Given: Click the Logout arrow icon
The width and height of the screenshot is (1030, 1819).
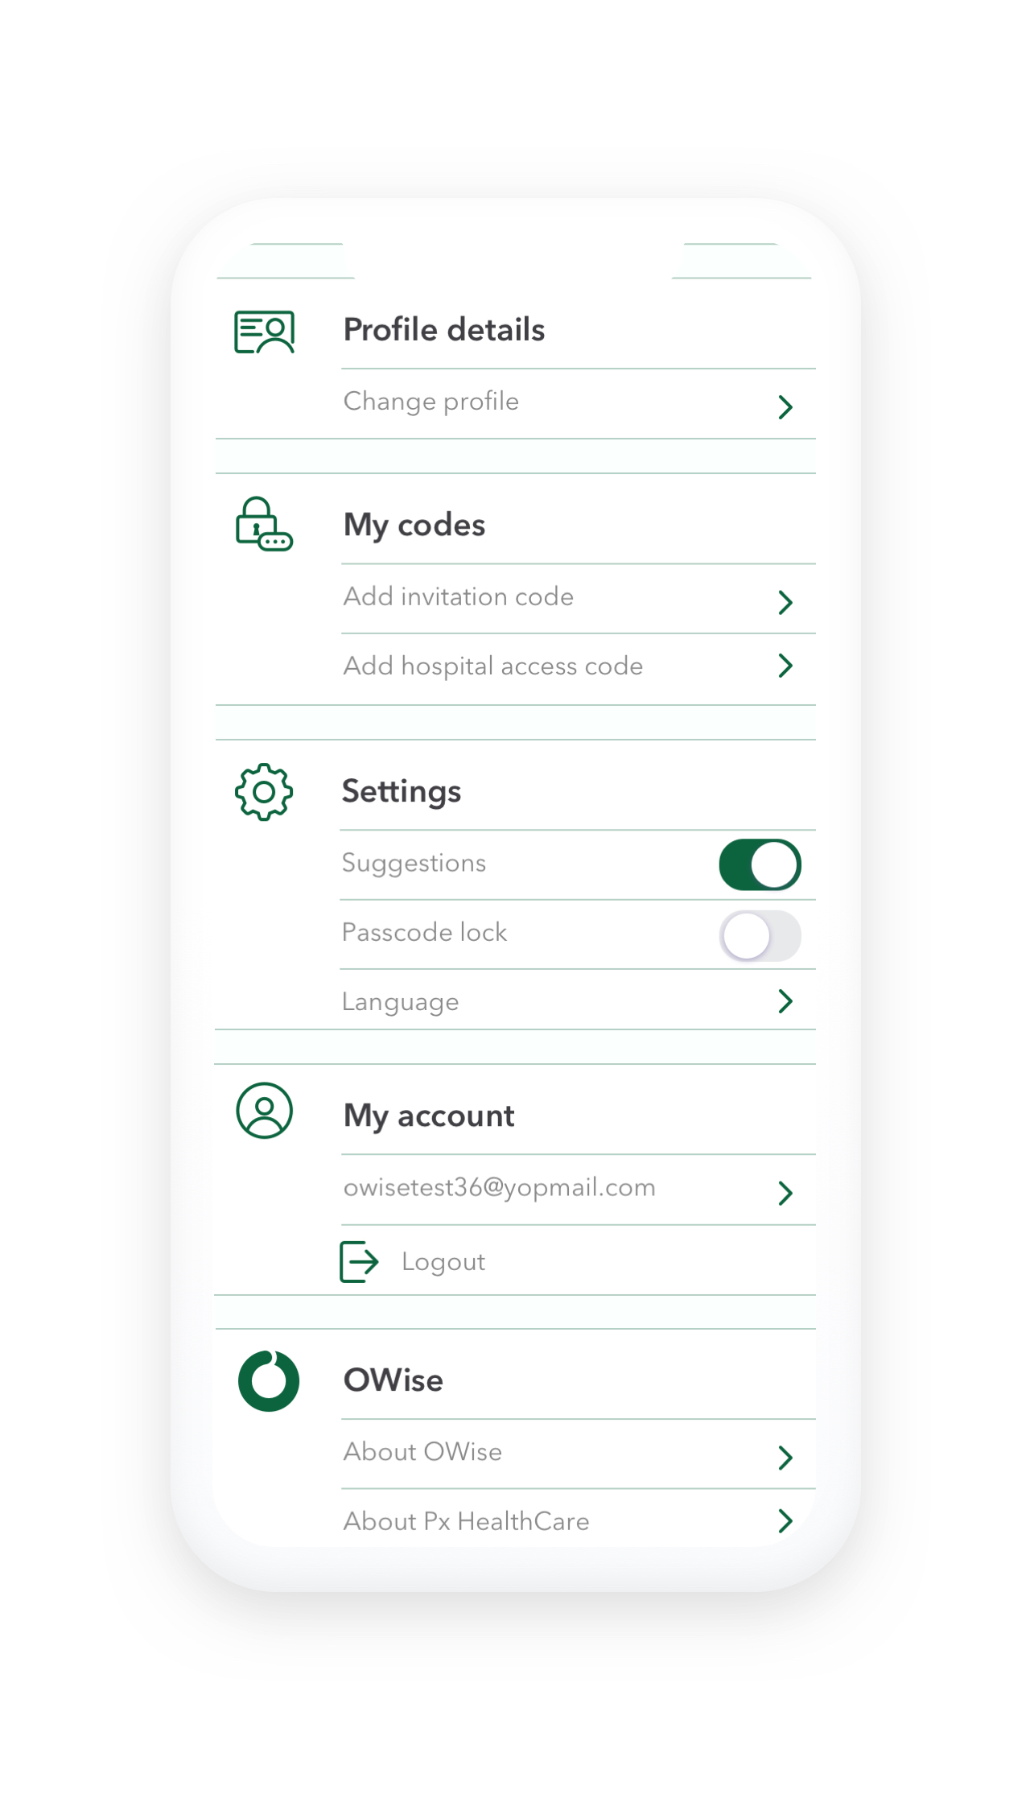Looking at the screenshot, I should click(359, 1261).
